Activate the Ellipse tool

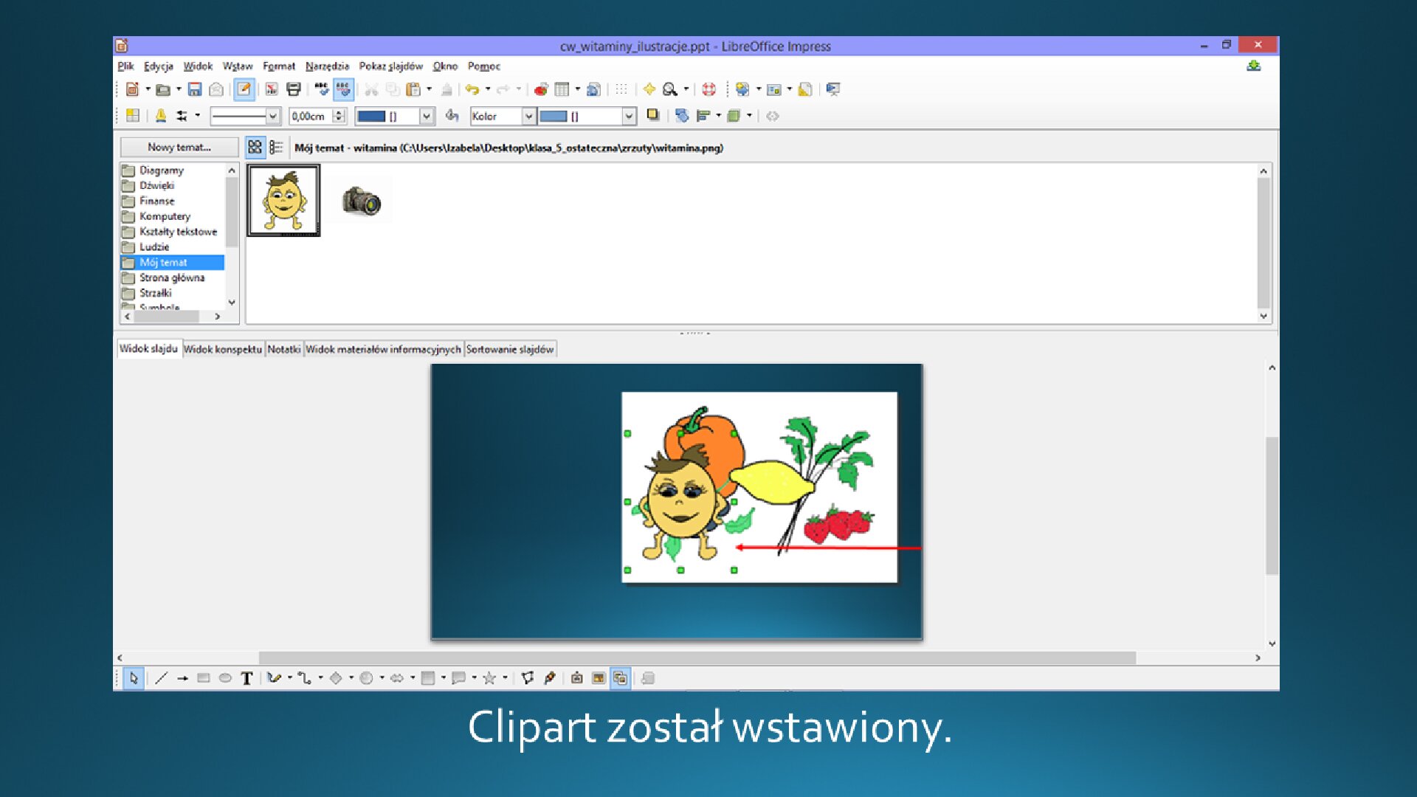(x=226, y=678)
